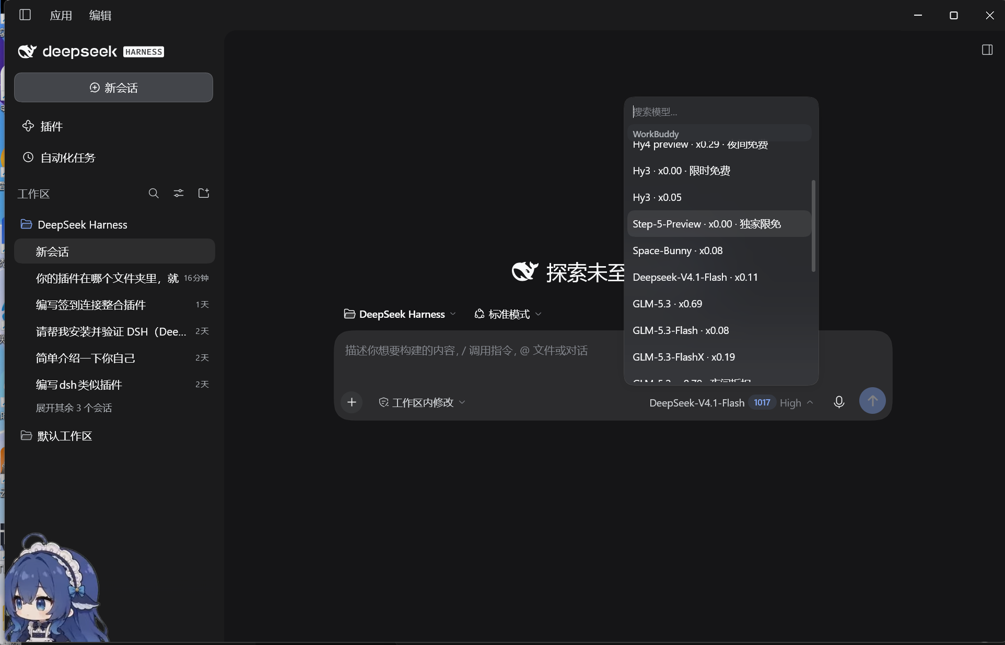Viewport: 1005px width, 645px height.
Task: Select model Hy3 x0.00 限时免费
Action: [719, 171]
